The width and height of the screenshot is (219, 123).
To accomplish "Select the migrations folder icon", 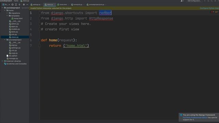I will (x=10, y=13).
